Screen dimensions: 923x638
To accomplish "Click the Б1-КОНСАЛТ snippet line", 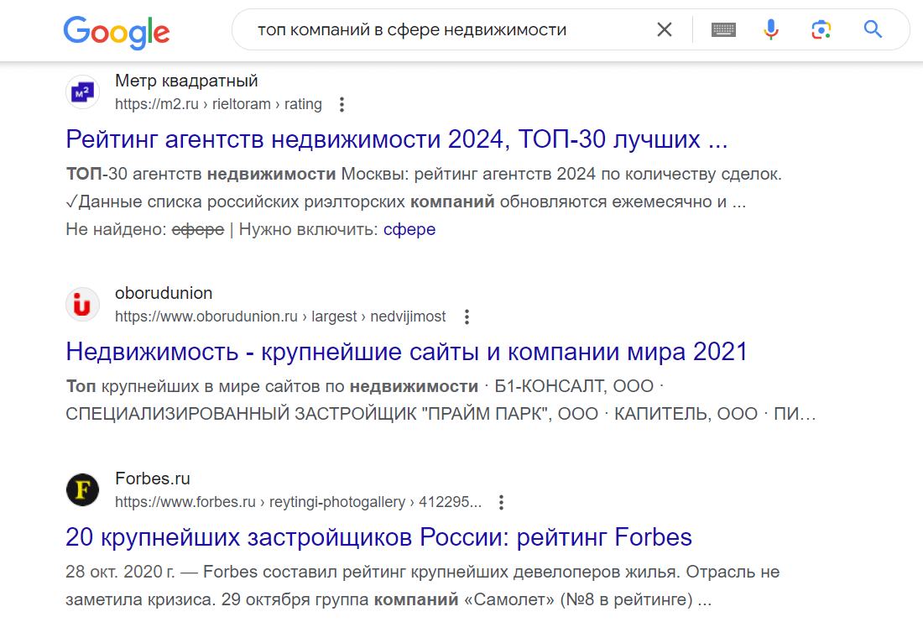I will coord(365,386).
